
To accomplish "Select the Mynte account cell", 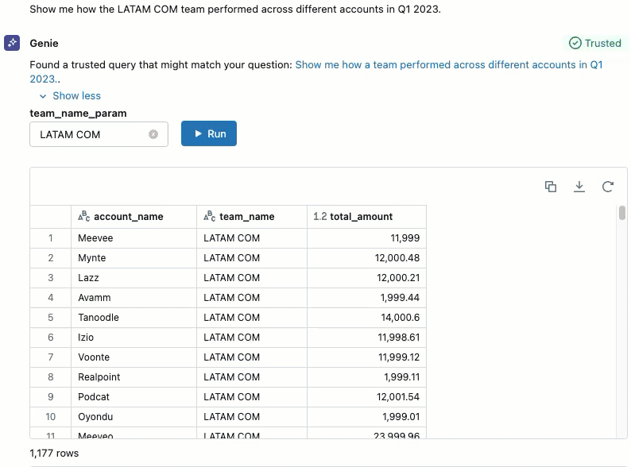I will point(134,258).
